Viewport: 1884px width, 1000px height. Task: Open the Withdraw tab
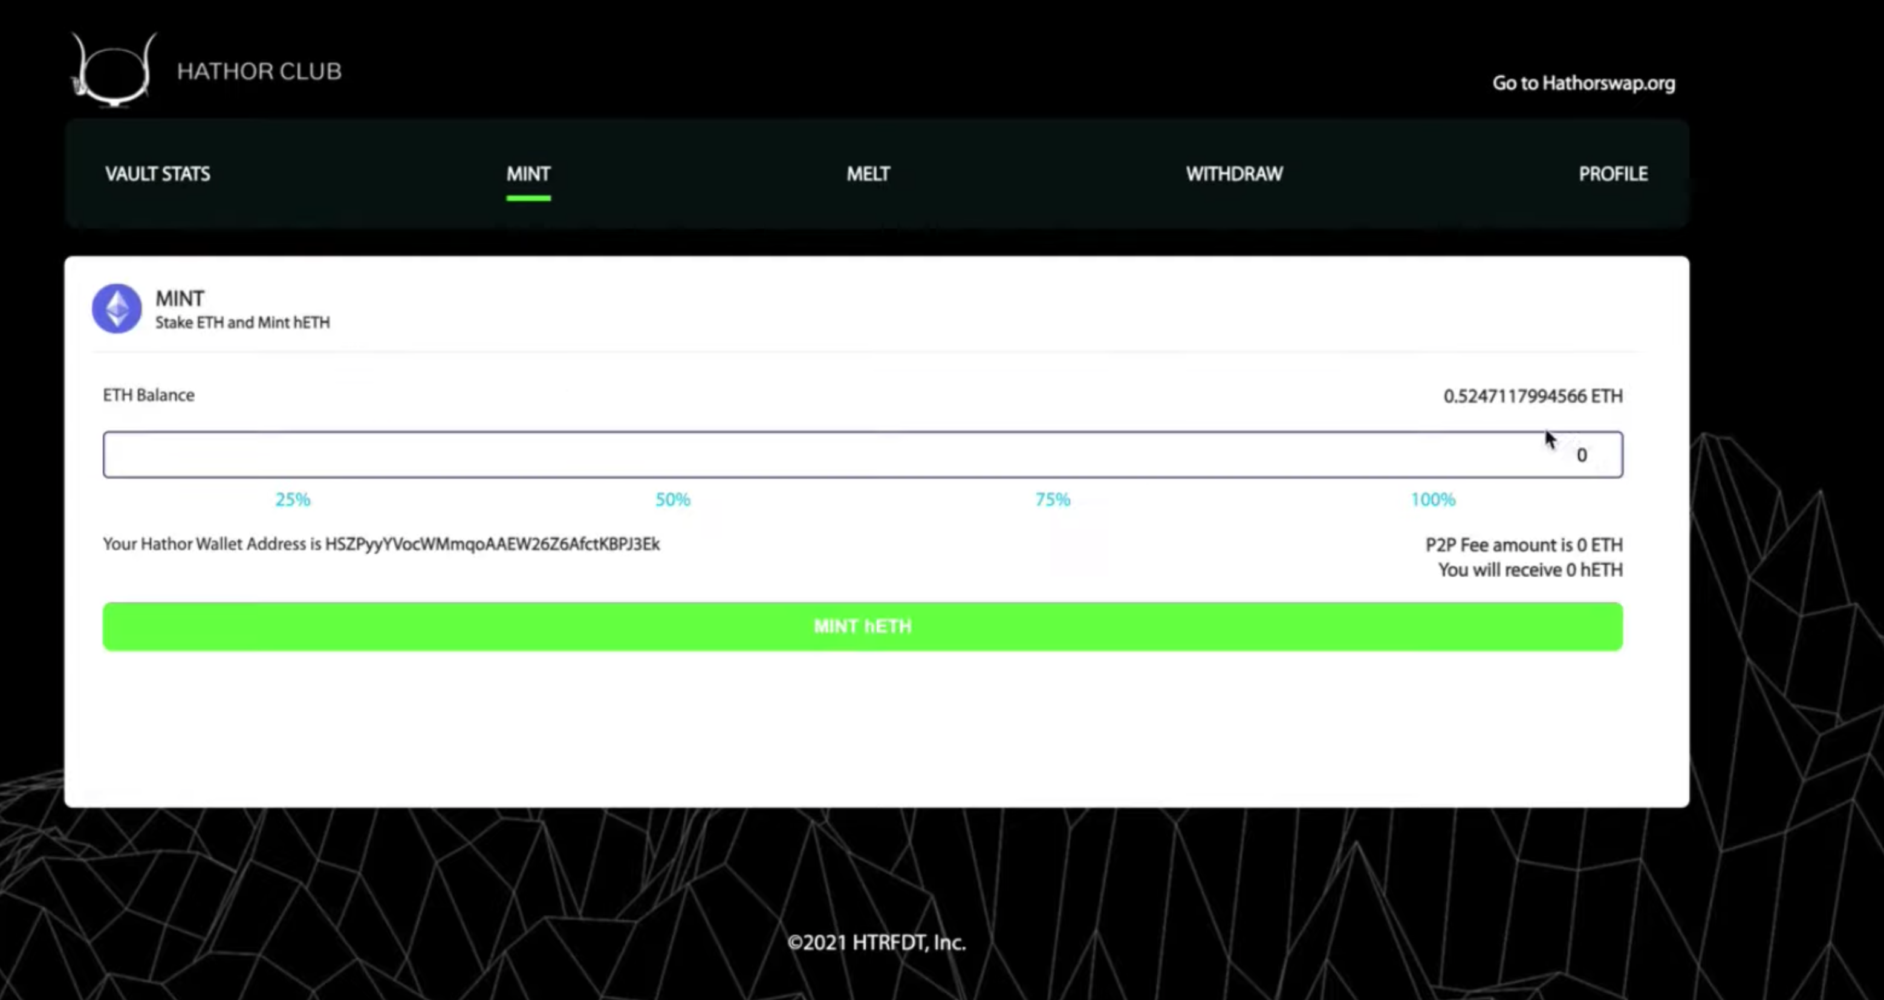1234,174
